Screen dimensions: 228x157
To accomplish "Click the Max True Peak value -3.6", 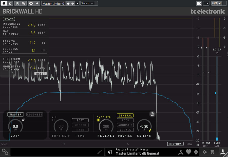I will coord(32,33).
